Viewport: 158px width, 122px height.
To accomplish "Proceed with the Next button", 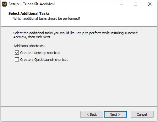I will pyautogui.click(x=115, y=114).
